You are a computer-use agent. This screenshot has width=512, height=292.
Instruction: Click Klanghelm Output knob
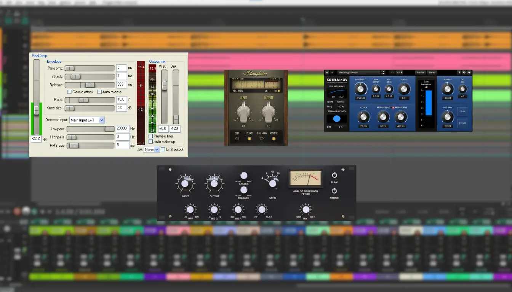click(x=269, y=112)
